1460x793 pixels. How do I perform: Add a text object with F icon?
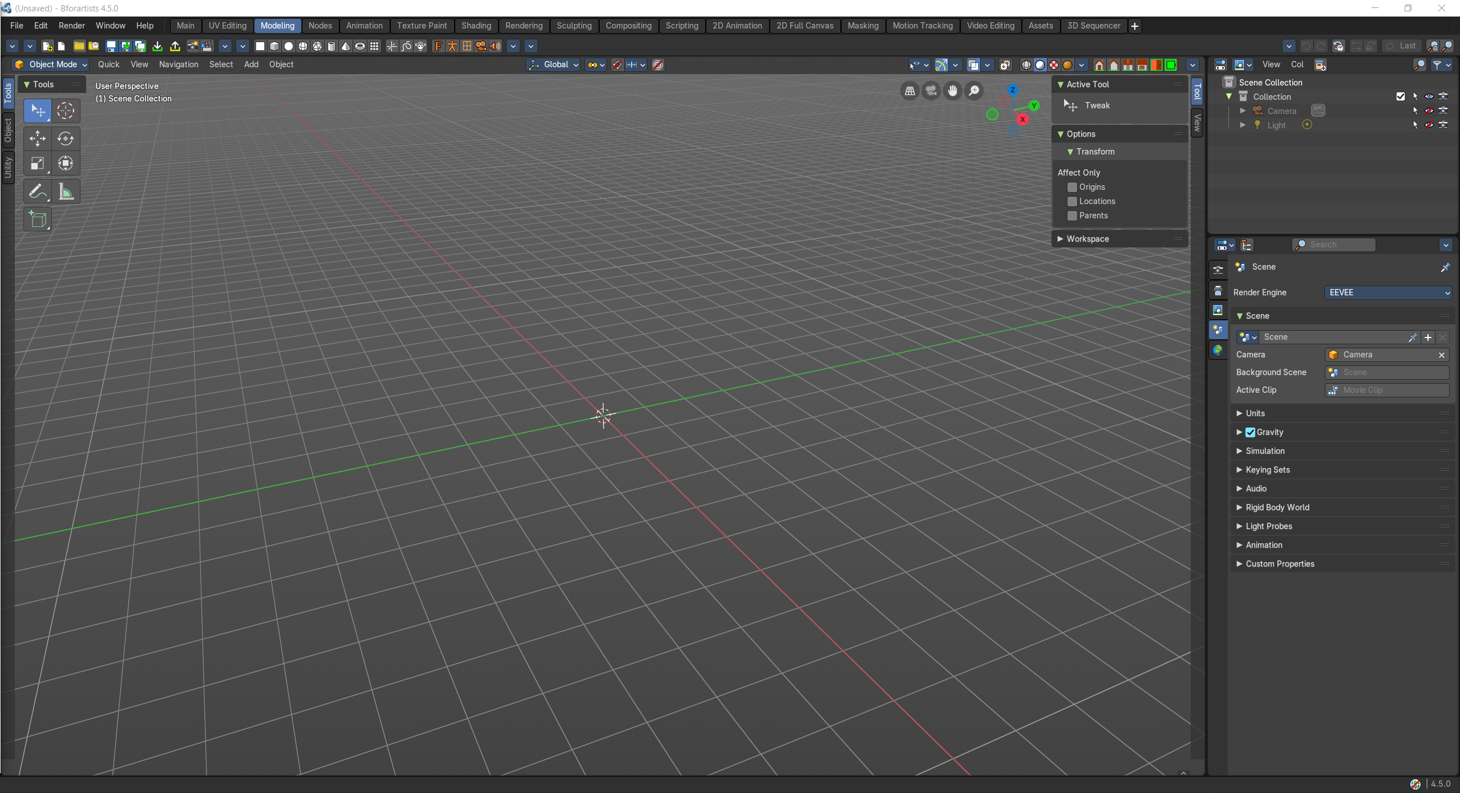[x=438, y=46]
